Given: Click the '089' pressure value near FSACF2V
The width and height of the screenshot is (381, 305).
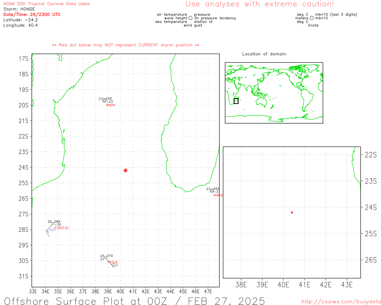Looking at the screenshot, I should tap(57, 222).
